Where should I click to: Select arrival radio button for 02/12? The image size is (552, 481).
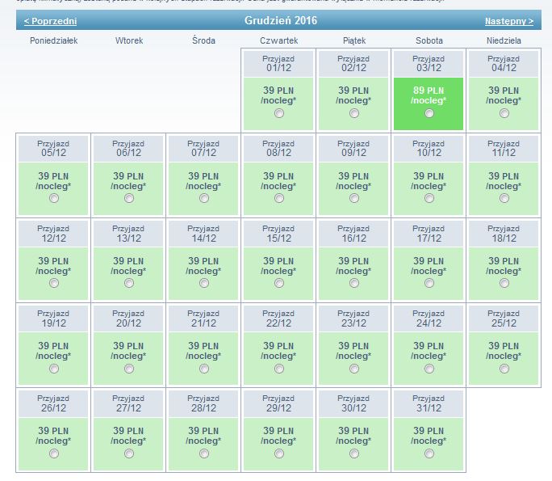click(x=354, y=113)
